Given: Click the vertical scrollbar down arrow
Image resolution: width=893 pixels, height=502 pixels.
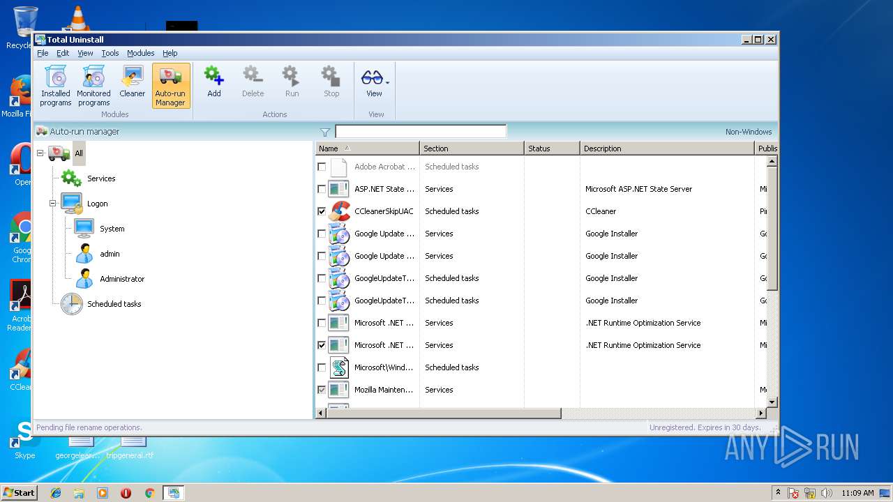Looking at the screenshot, I should click(x=772, y=402).
